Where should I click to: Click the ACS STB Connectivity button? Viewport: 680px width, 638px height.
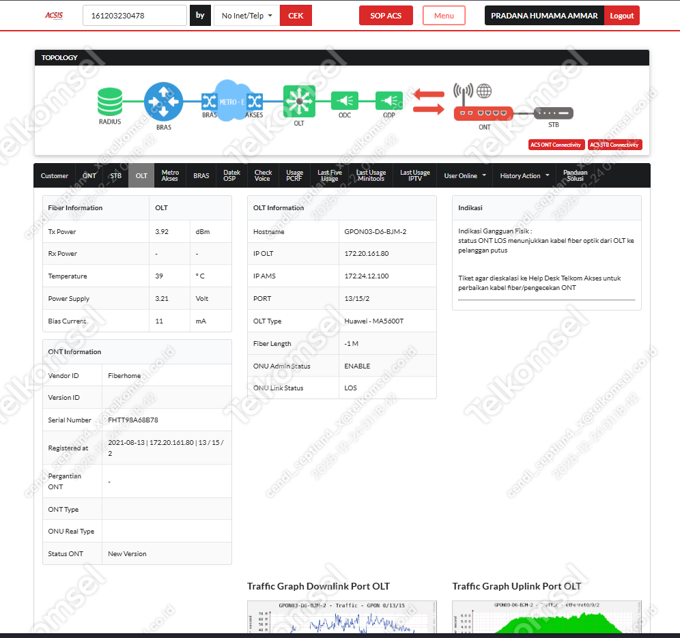click(615, 145)
